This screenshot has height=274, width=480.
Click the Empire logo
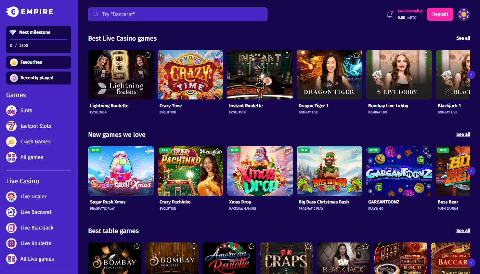(30, 12)
